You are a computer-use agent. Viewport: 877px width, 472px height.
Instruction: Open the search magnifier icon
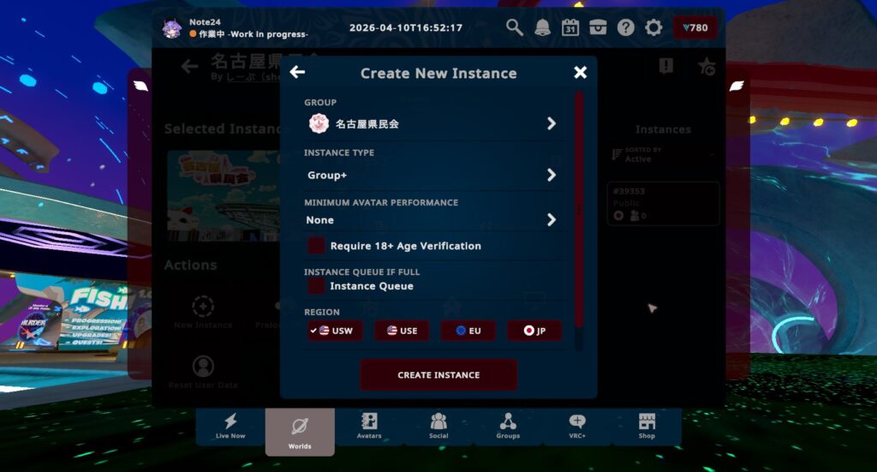click(x=515, y=27)
